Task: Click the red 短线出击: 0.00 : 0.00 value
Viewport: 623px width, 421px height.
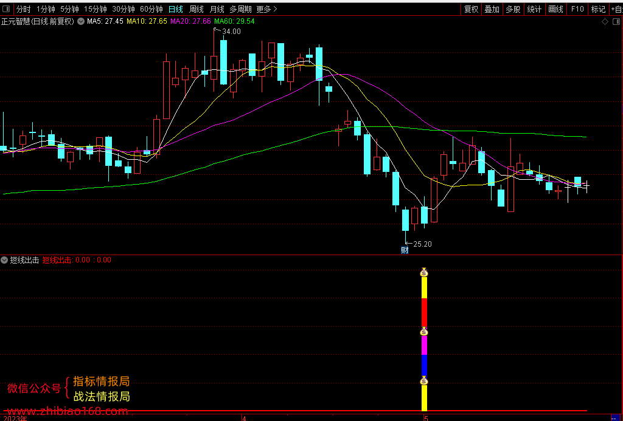Action: pyautogui.click(x=77, y=260)
